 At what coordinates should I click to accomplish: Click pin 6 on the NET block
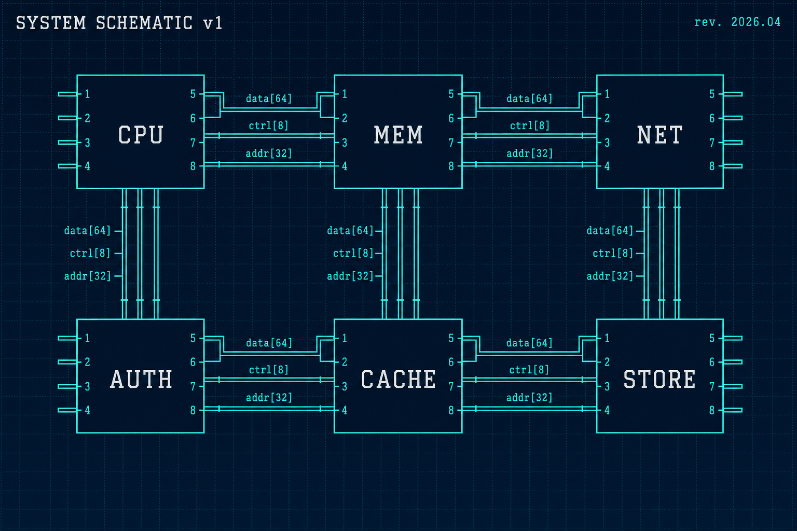coord(712,118)
